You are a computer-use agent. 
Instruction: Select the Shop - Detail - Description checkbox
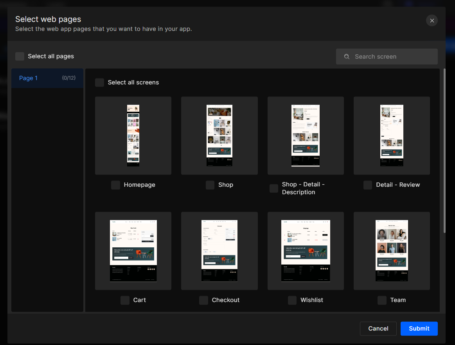[273, 188]
